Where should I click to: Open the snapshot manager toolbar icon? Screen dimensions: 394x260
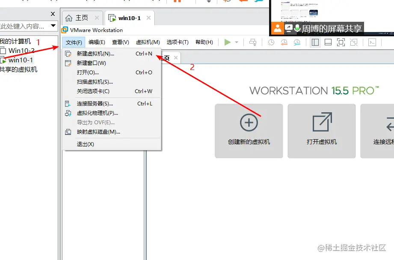tap(297, 42)
